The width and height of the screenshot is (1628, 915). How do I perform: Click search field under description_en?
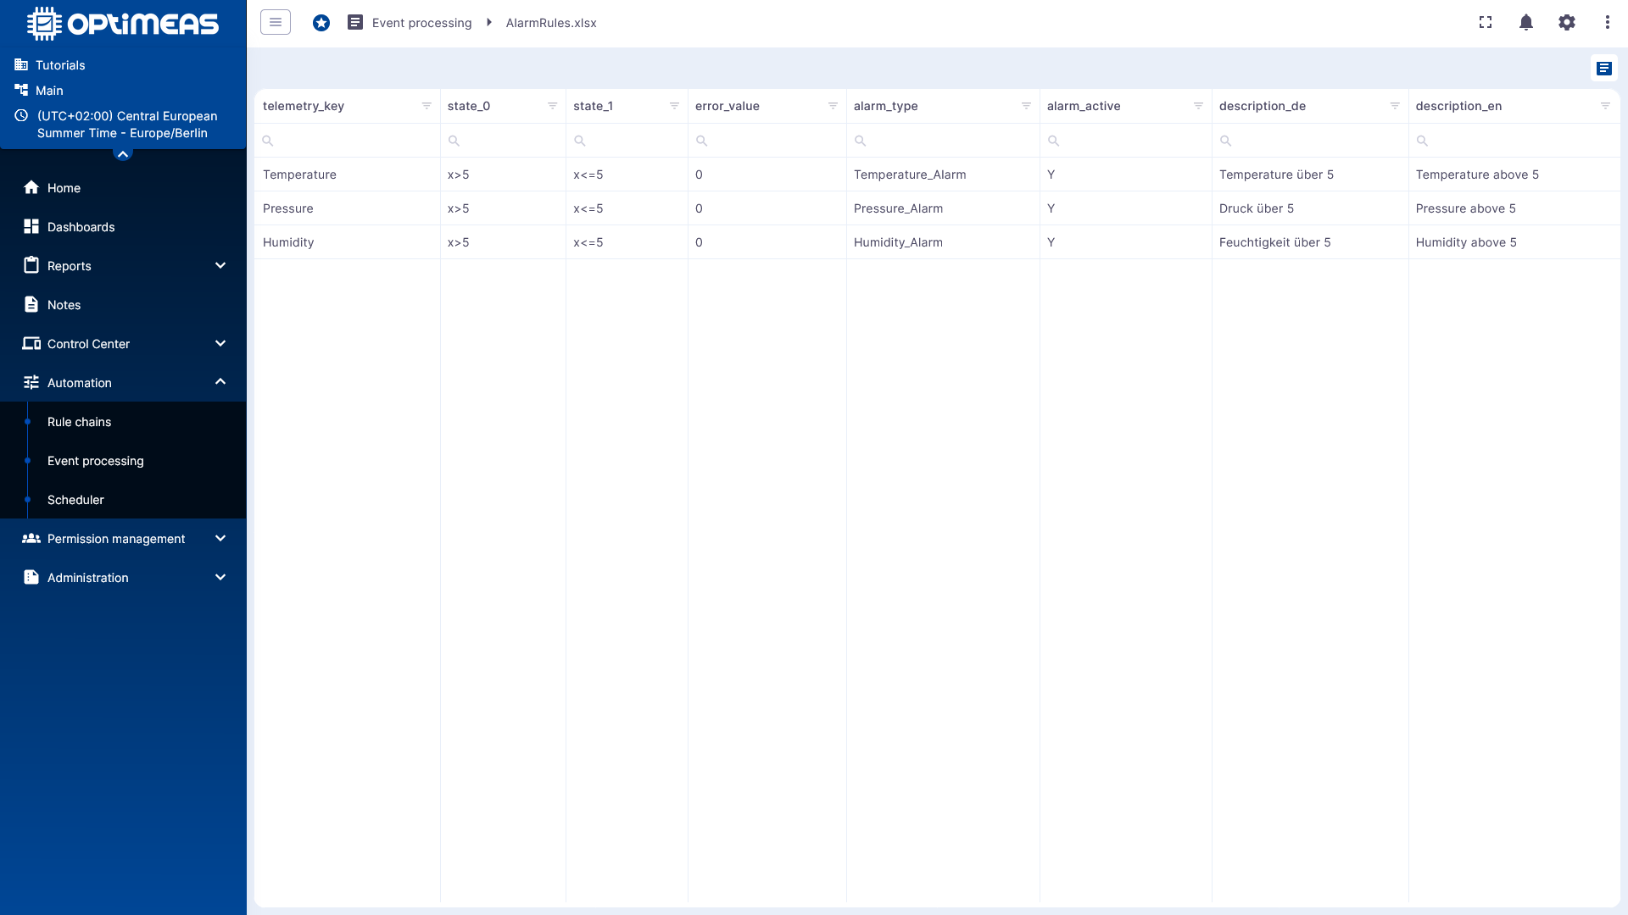1514,141
